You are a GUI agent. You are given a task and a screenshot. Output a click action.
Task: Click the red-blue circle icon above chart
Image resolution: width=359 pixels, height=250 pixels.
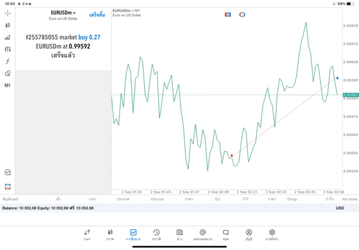tap(242, 15)
